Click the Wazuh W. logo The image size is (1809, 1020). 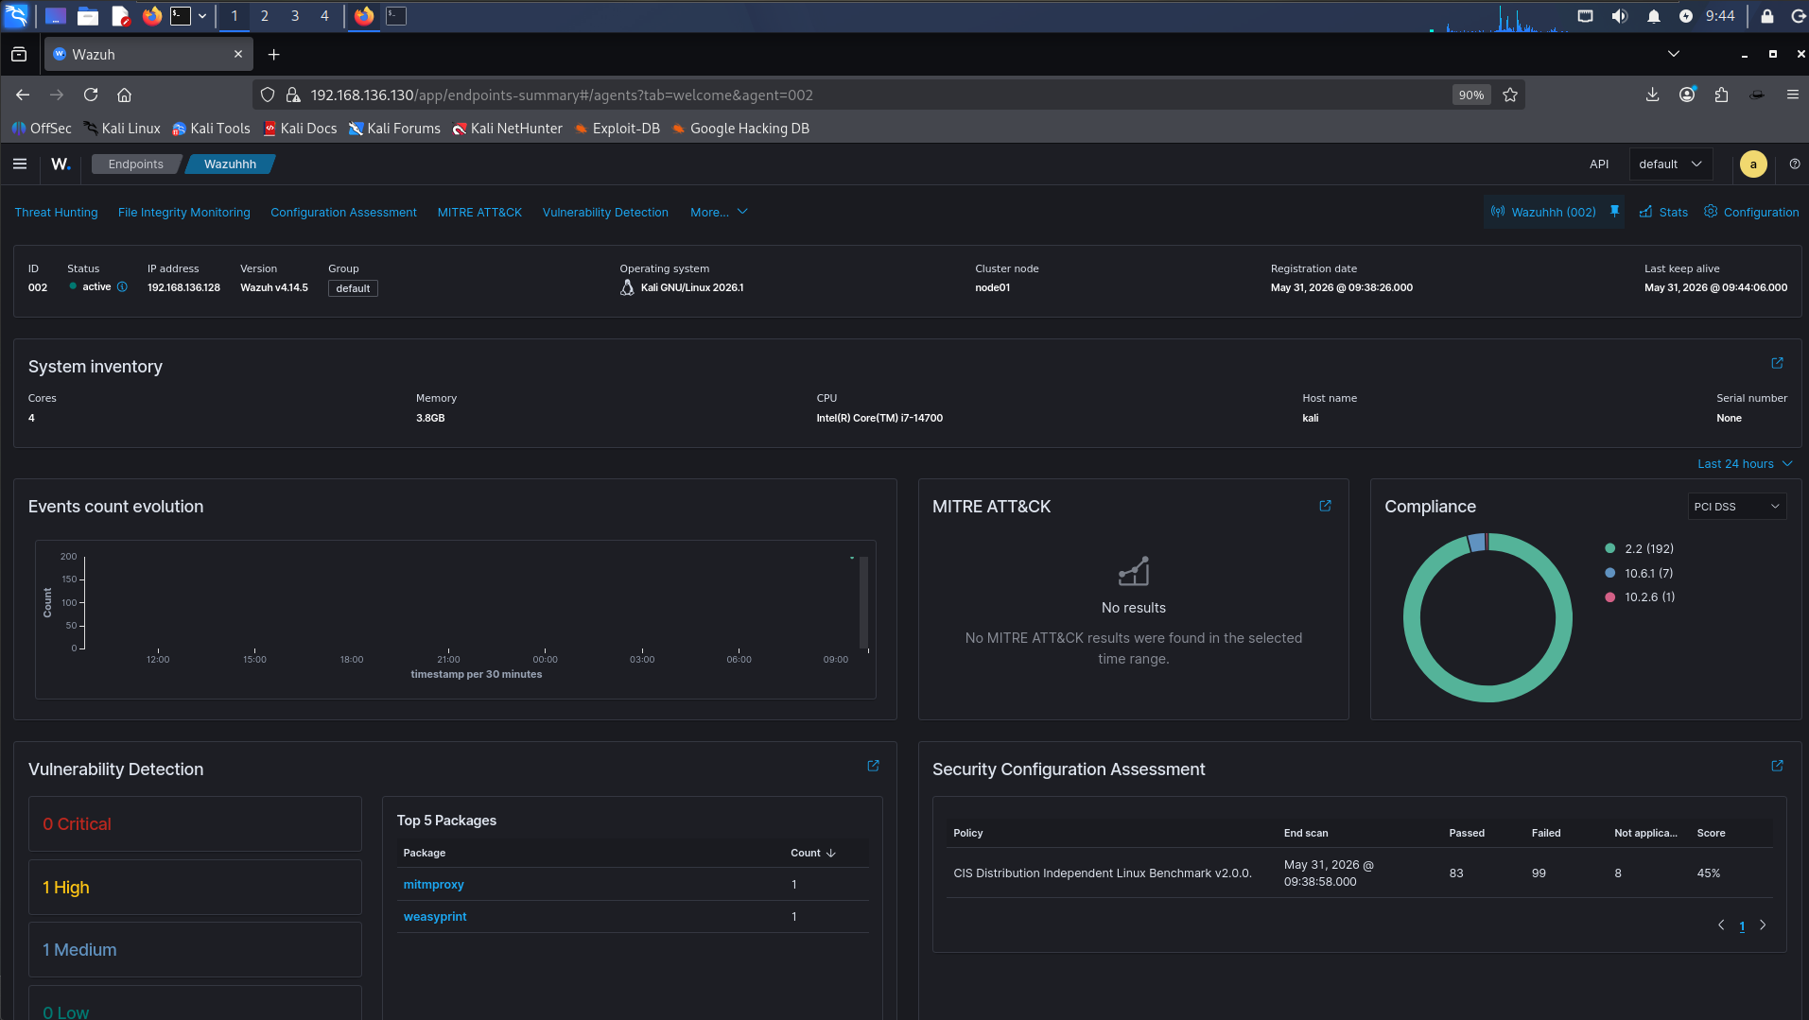(x=61, y=164)
